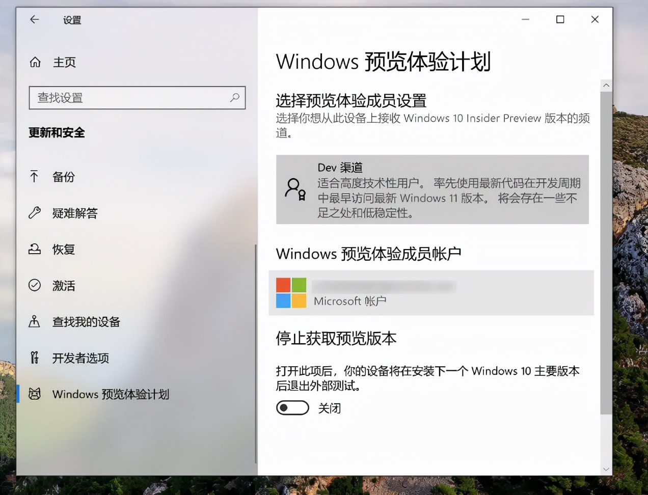Open 疑难解答 (Troubleshoot) from sidebar
Viewport: 648px width, 495px height.
pyautogui.click(x=34, y=213)
